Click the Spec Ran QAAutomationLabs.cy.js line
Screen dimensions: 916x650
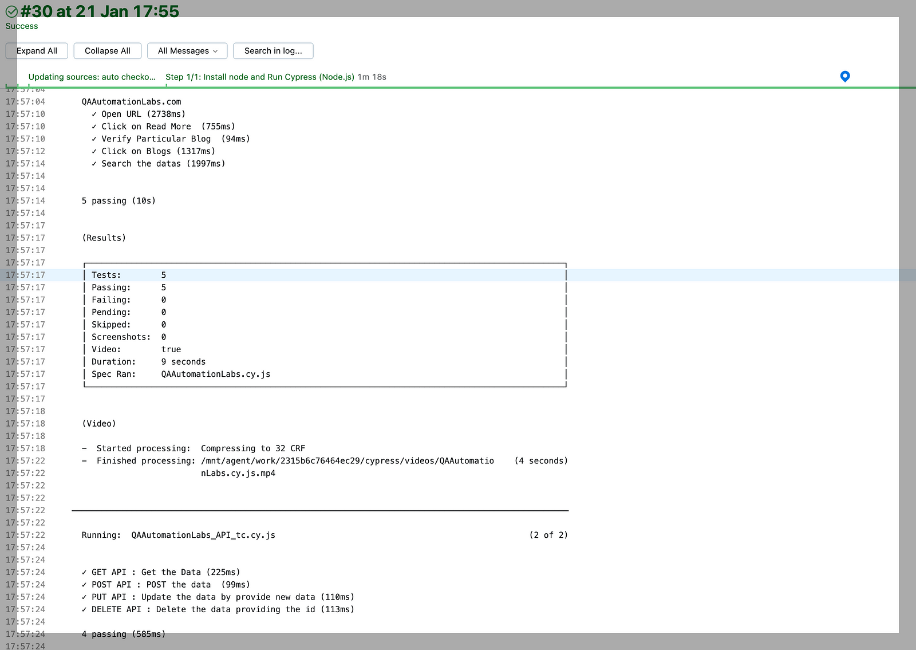tap(181, 374)
